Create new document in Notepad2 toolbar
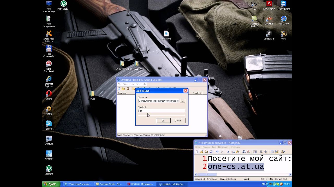The image size is (334, 187). [x=197, y=152]
